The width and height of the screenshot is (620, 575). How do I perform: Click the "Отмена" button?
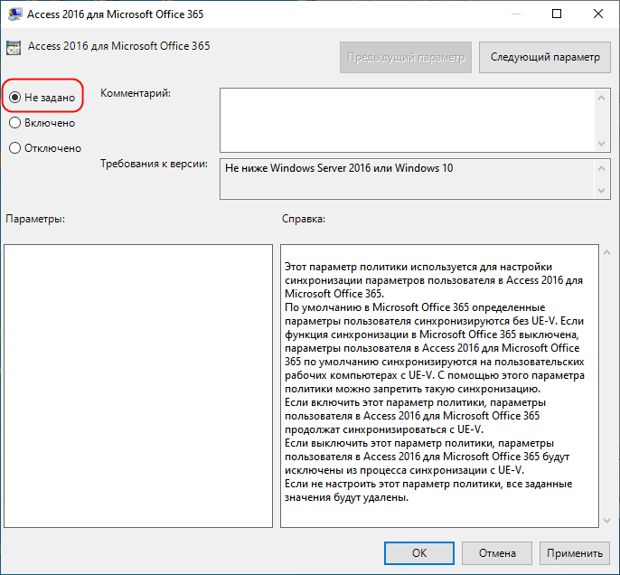pos(497,553)
